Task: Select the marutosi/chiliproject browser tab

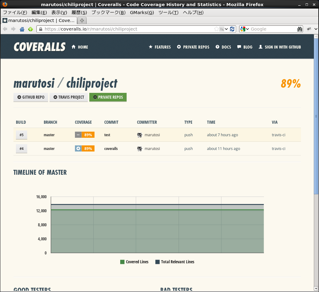Action: (39, 20)
